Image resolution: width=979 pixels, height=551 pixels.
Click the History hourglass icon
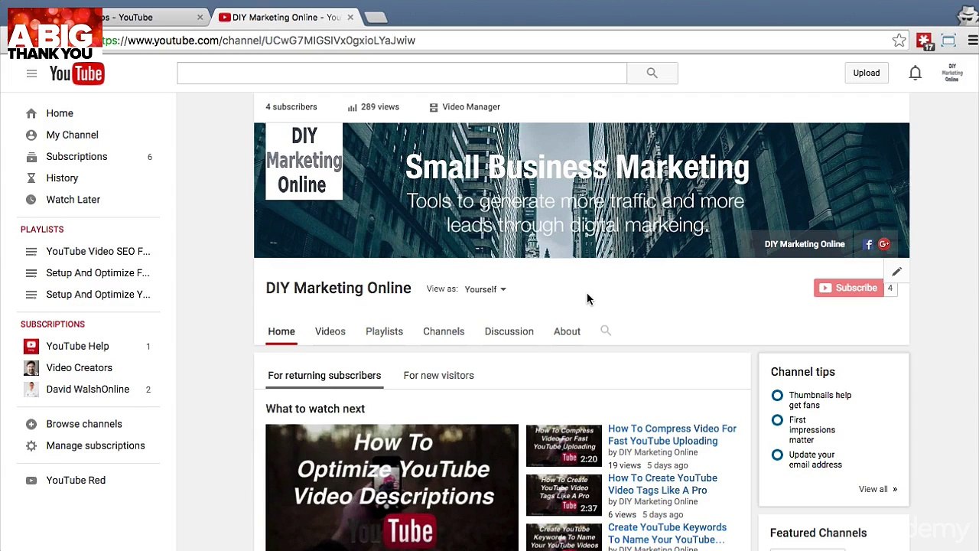pos(31,178)
